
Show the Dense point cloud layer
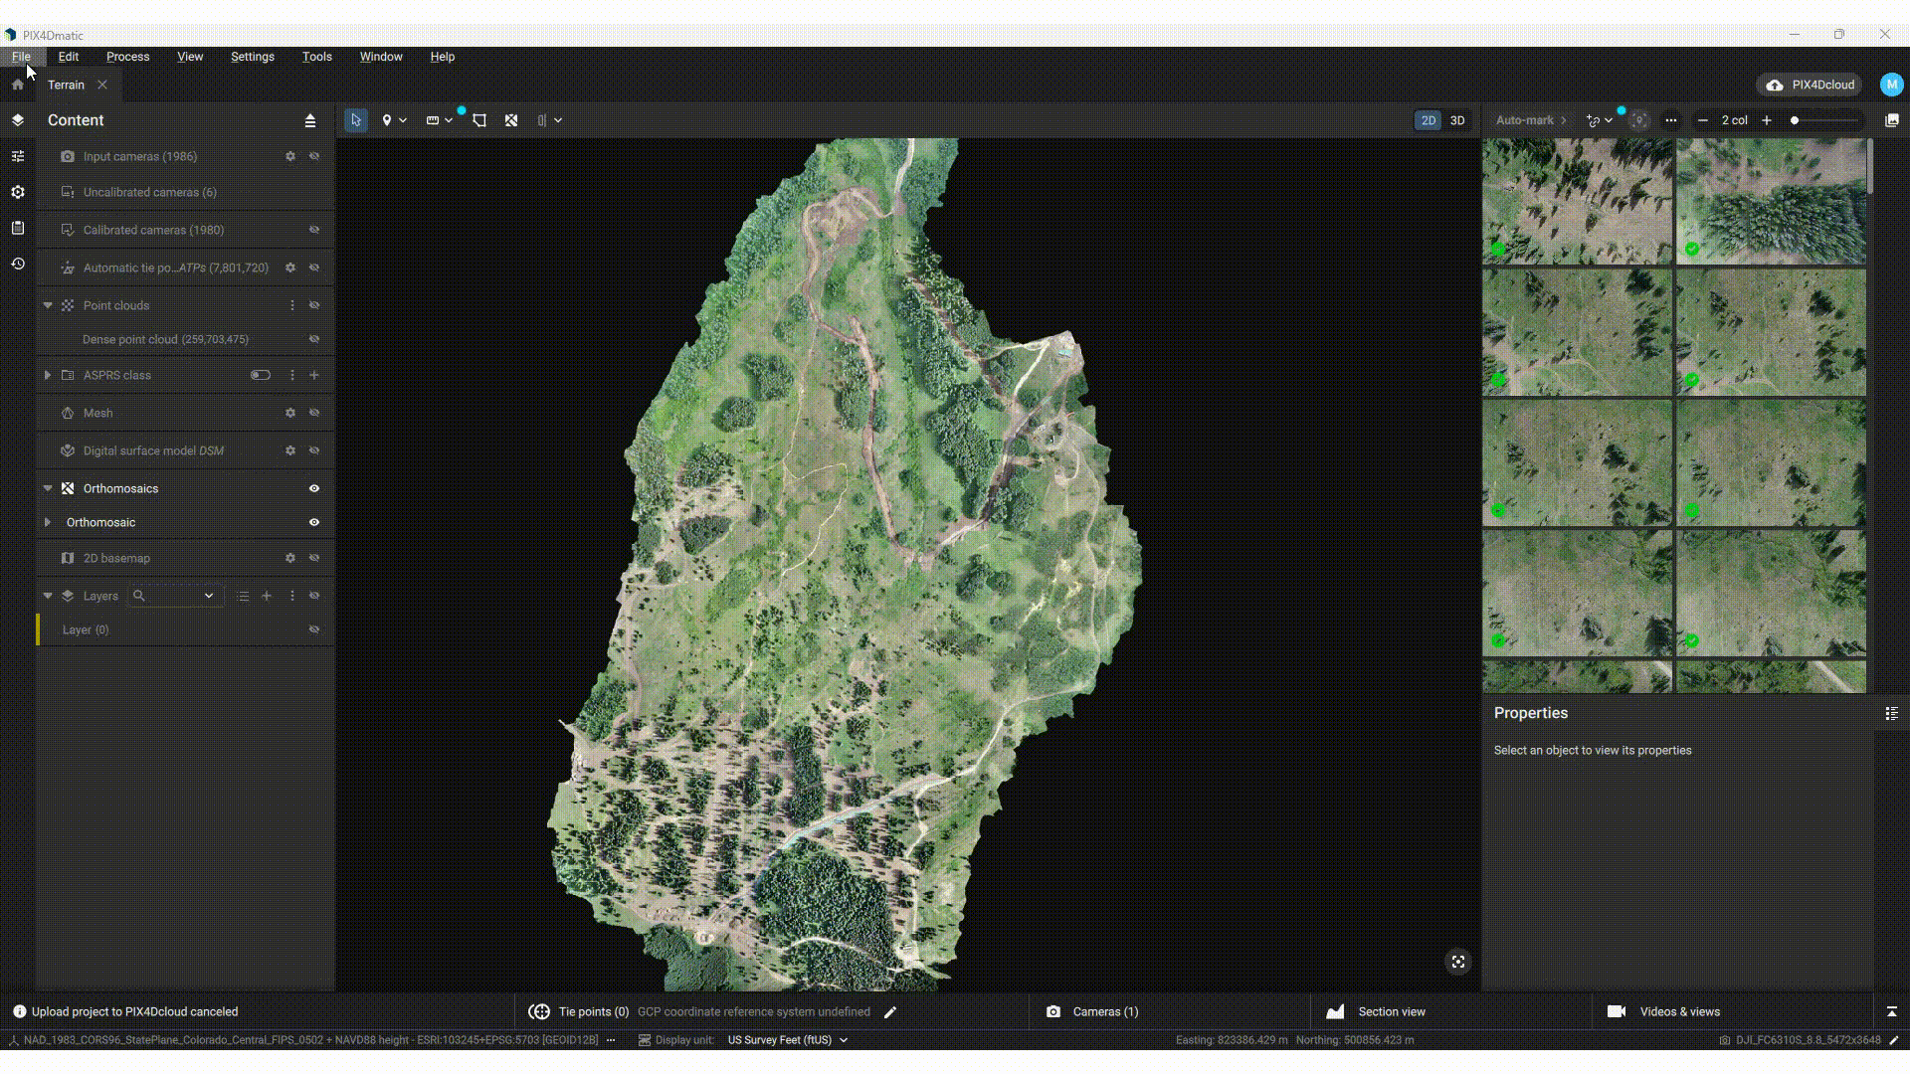click(x=314, y=339)
